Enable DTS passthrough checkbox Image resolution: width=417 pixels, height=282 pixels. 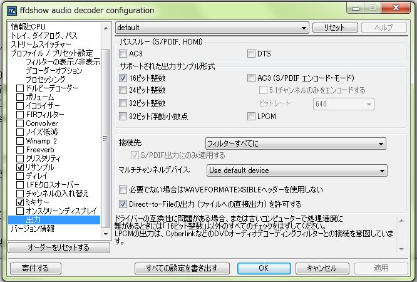[251, 54]
